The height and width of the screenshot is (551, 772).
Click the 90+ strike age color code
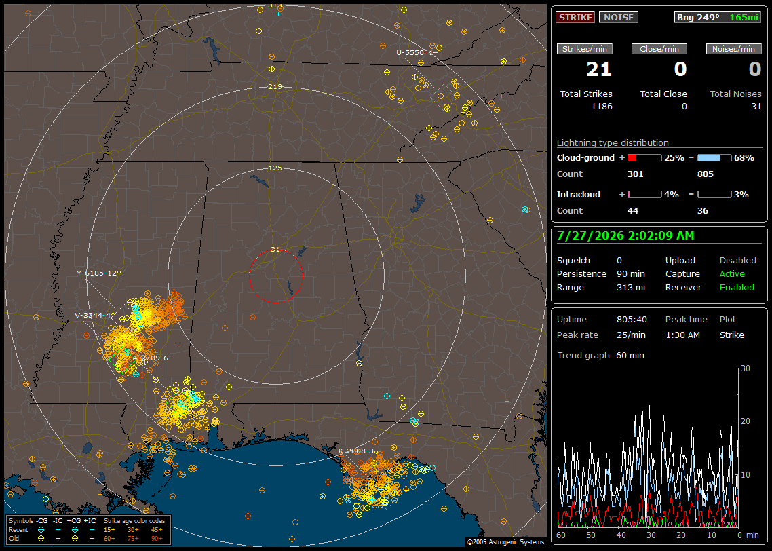(x=157, y=539)
